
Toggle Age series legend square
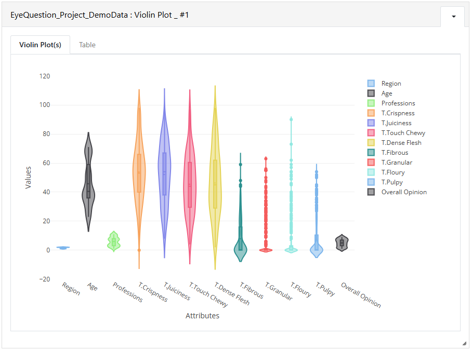371,93
